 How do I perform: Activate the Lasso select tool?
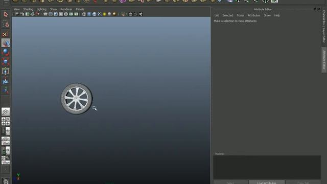tap(6, 25)
